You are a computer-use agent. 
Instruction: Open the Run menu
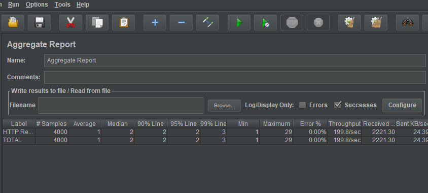(14, 5)
